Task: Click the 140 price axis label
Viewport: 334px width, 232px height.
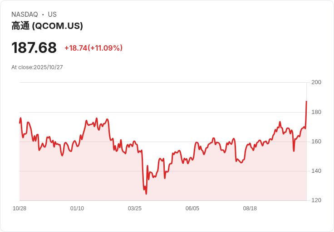Action: pyautogui.click(x=316, y=171)
